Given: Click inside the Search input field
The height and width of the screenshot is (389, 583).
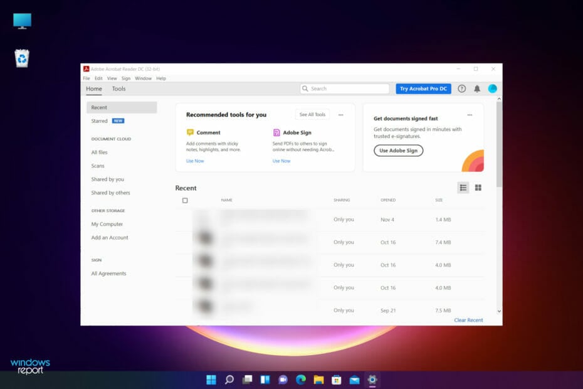Looking at the screenshot, I should point(342,88).
